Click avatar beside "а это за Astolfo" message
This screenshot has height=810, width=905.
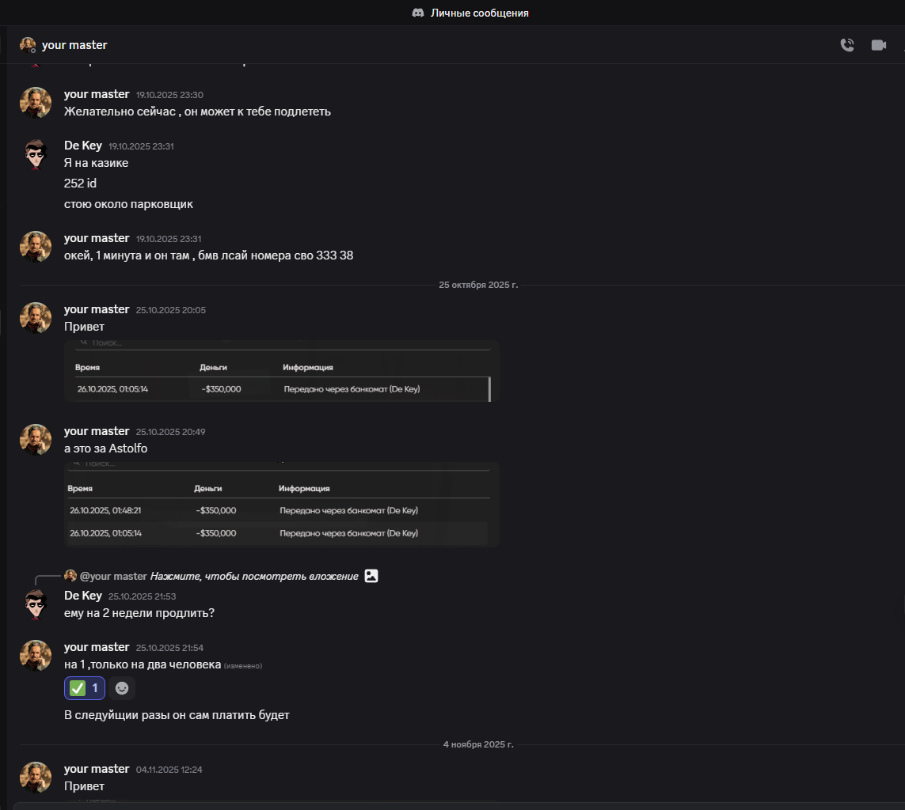[36, 440]
